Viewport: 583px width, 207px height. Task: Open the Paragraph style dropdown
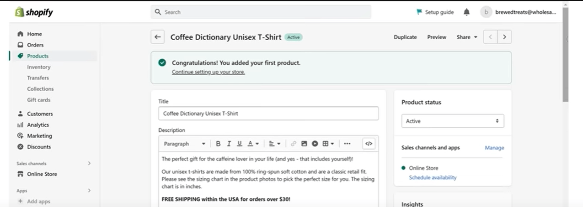[184, 144]
